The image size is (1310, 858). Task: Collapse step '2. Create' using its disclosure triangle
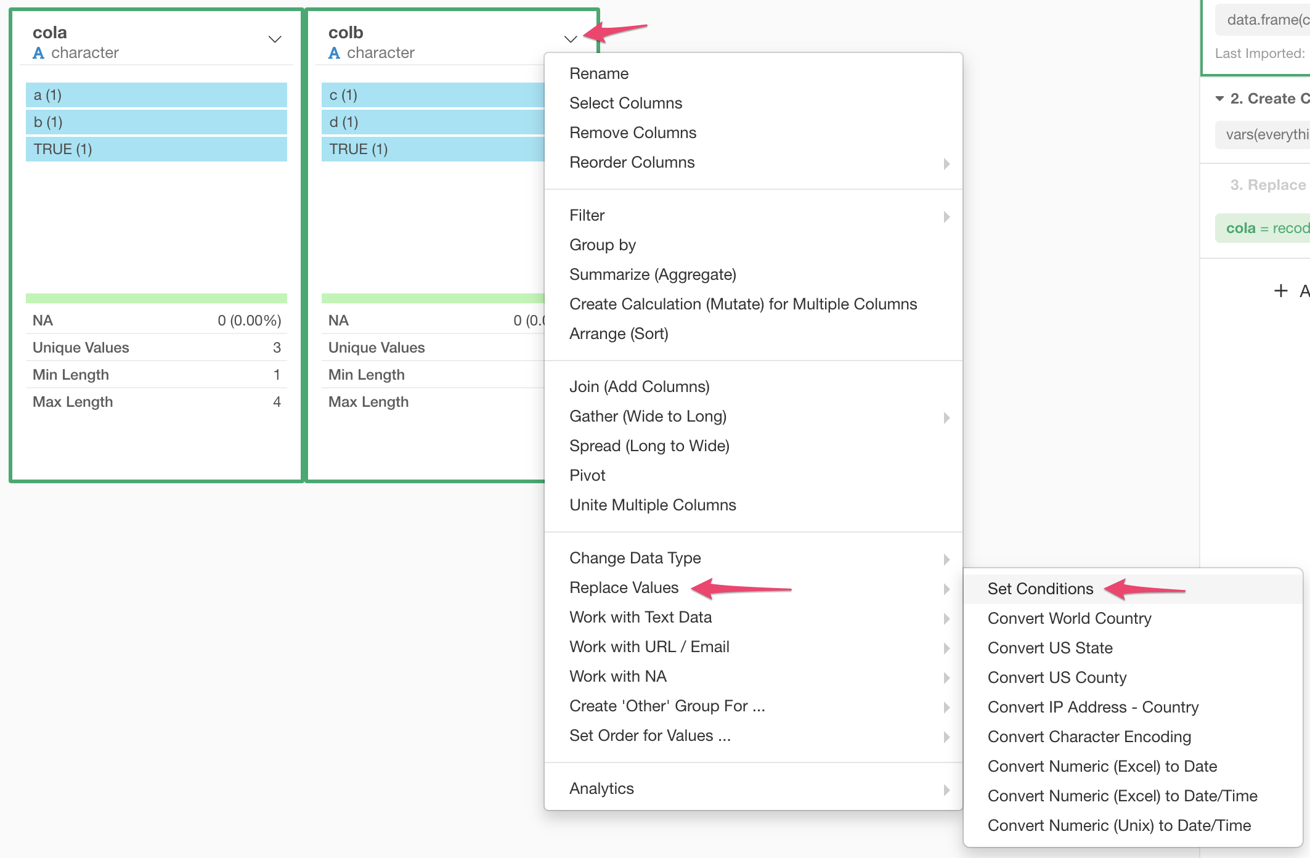1219,99
